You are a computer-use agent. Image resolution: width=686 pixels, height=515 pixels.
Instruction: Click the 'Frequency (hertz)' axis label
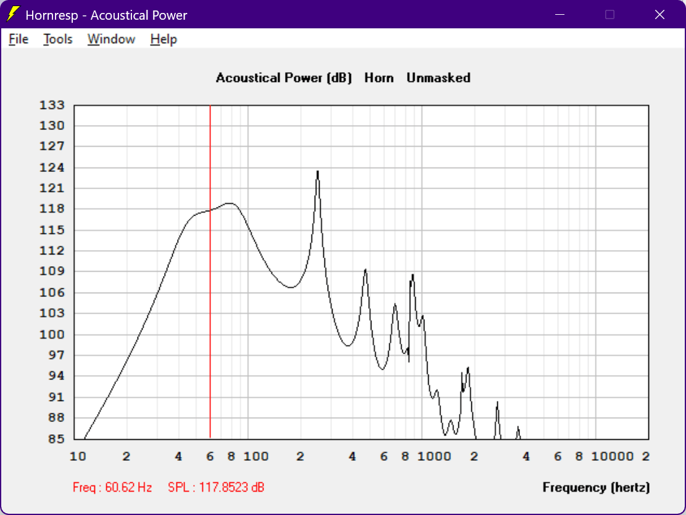(x=596, y=487)
